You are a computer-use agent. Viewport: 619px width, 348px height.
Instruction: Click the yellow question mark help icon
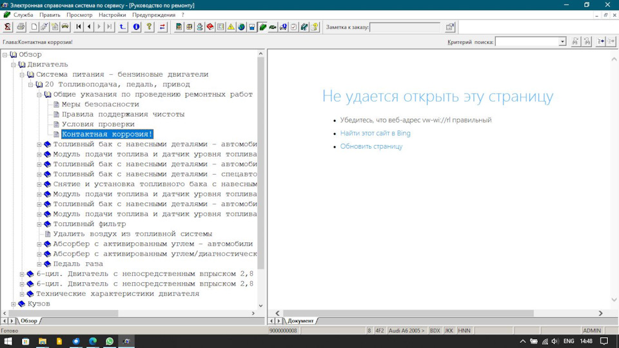click(149, 26)
